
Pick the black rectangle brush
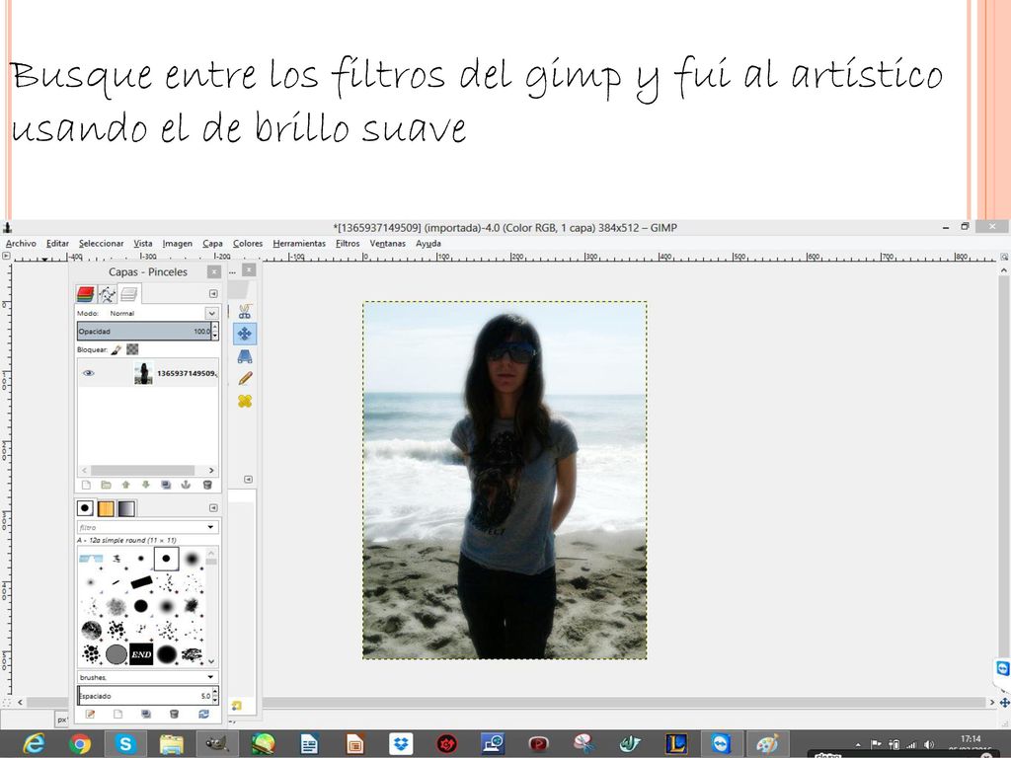coord(141,582)
